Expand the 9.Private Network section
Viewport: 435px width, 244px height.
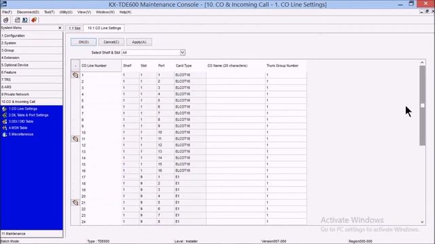click(x=31, y=94)
